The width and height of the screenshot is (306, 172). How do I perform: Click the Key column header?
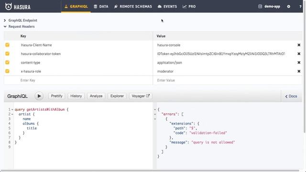pos(23,36)
